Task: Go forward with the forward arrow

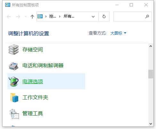Action: (x=18, y=17)
